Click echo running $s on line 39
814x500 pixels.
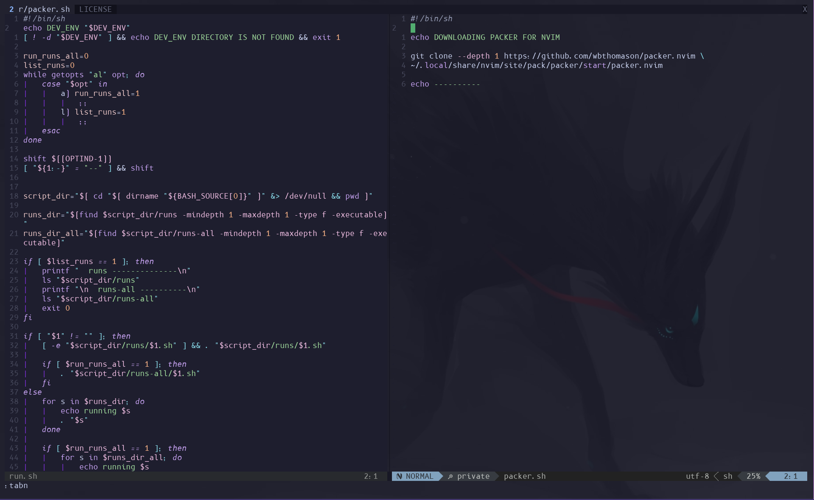[95, 411]
